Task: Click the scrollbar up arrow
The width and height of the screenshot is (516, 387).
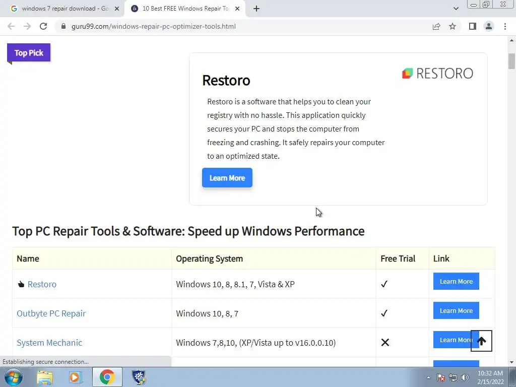Action: pyautogui.click(x=511, y=40)
